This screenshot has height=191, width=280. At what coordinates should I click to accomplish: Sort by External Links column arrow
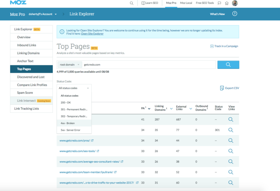point(191,108)
